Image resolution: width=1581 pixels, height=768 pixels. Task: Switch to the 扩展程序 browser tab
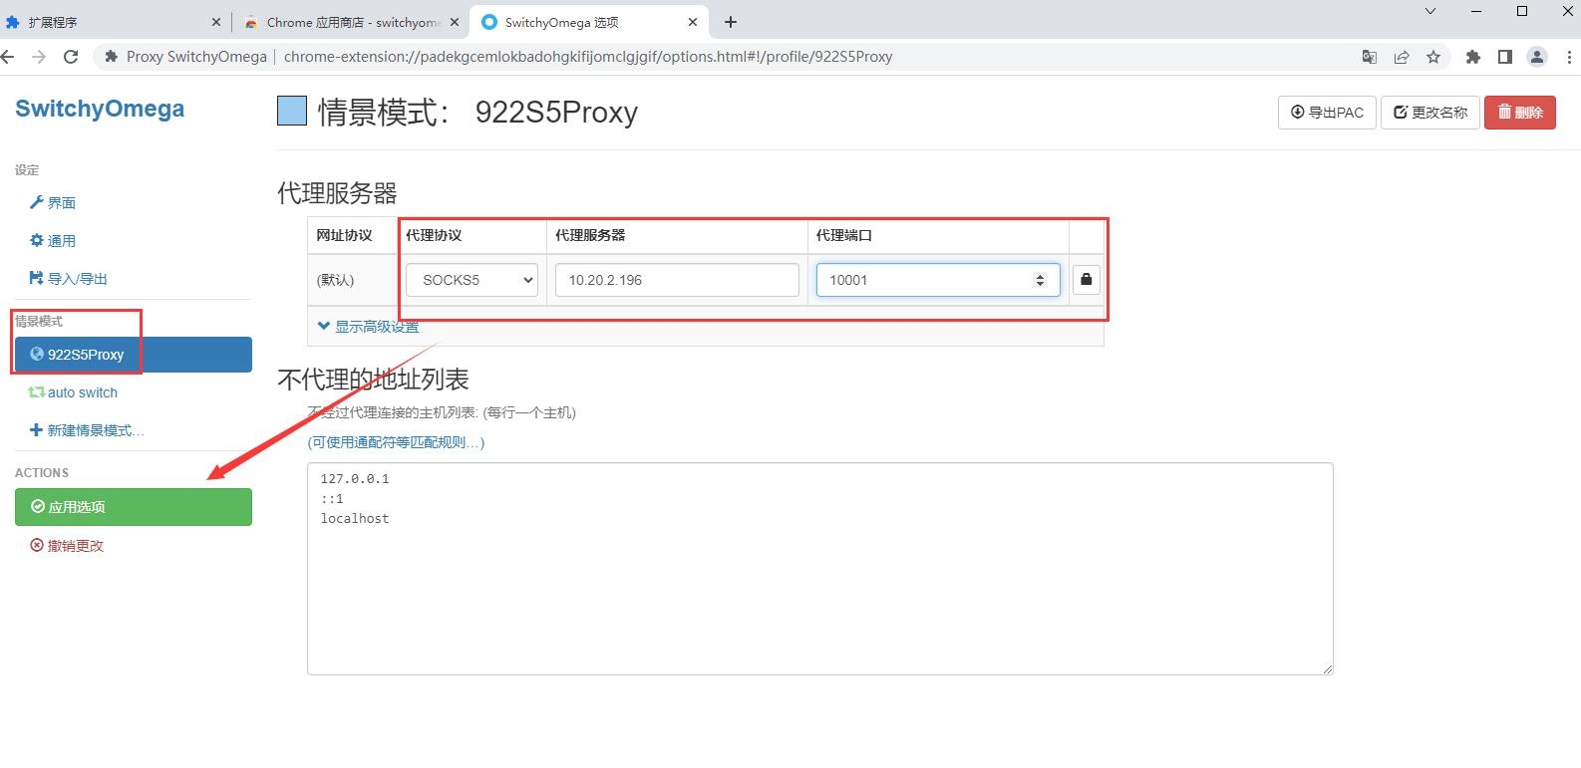[x=110, y=22]
